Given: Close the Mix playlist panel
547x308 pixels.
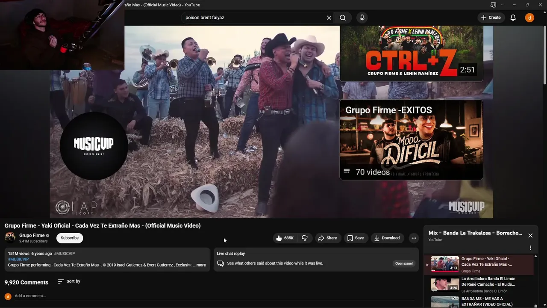Looking at the screenshot, I should [x=530, y=236].
